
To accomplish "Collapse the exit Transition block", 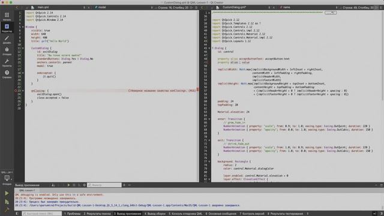I will click(x=209, y=140).
